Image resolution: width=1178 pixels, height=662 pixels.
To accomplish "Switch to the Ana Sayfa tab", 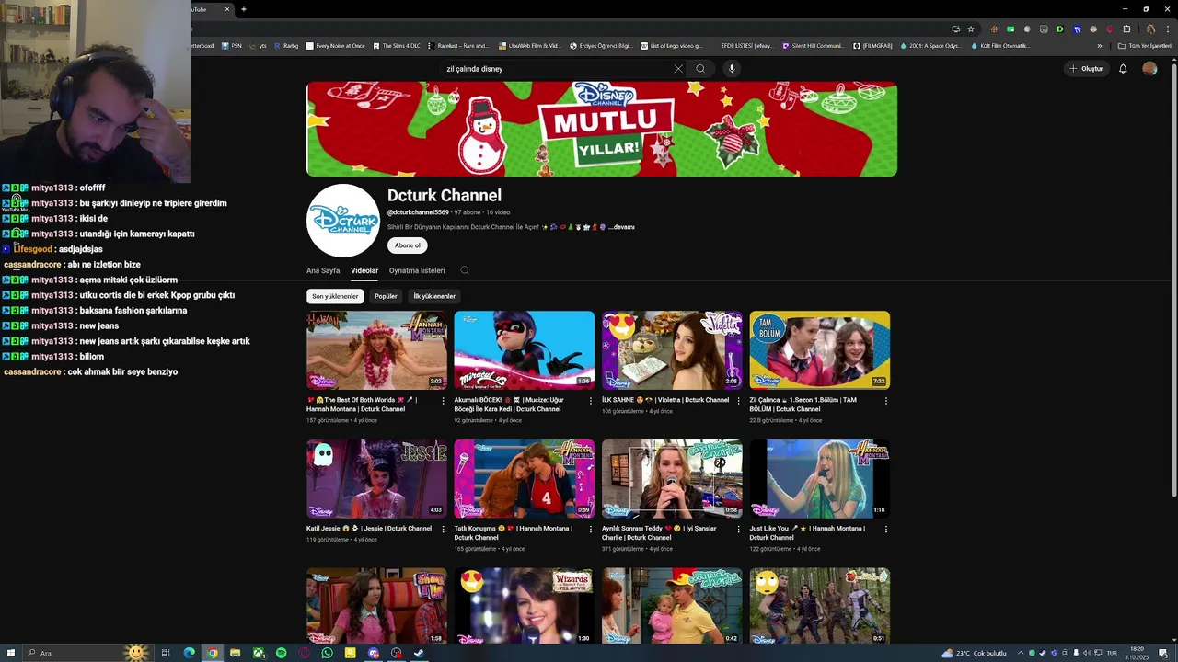I will coord(323,271).
